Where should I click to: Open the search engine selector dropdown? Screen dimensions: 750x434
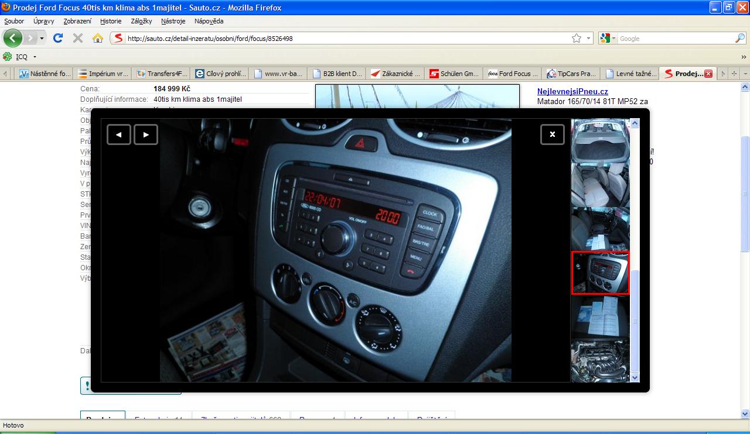pyautogui.click(x=608, y=38)
